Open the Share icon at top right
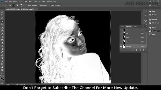161x90 pixels. [159, 5]
